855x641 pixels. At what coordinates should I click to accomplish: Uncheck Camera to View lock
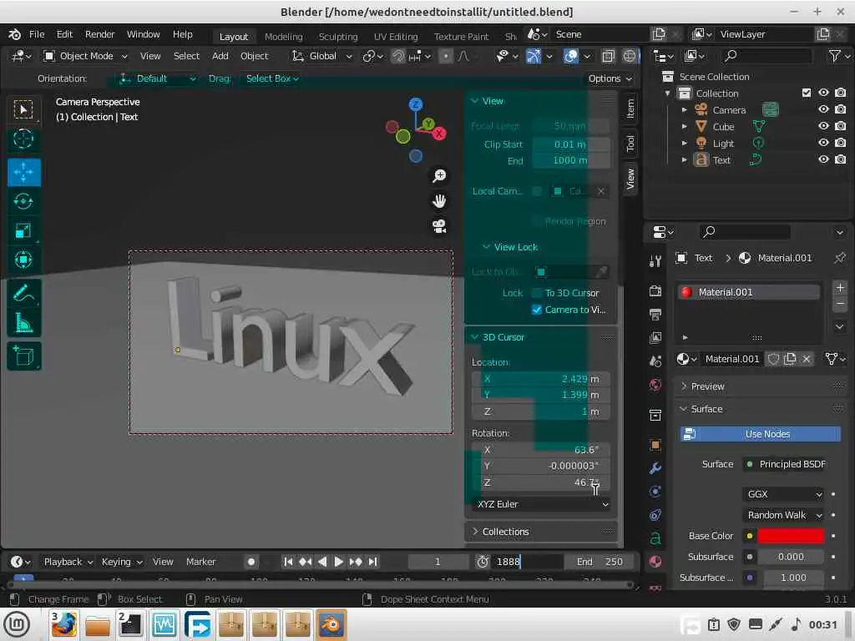point(537,310)
